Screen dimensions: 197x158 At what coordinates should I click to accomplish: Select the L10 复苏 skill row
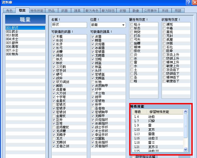(x=158, y=129)
